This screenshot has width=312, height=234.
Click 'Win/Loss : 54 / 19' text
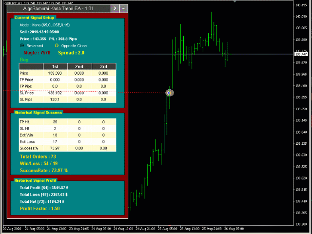[39, 164]
